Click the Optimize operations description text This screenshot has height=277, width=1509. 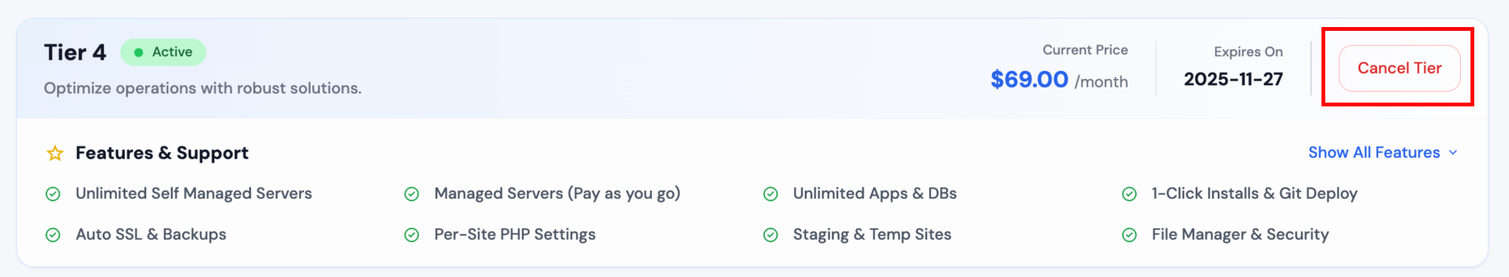tap(203, 88)
